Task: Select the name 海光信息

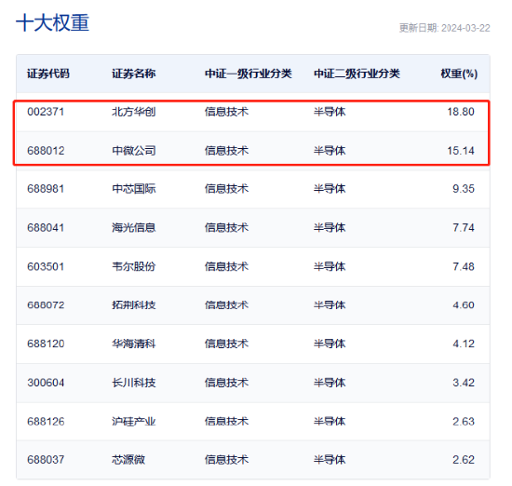Action: pyautogui.click(x=133, y=227)
